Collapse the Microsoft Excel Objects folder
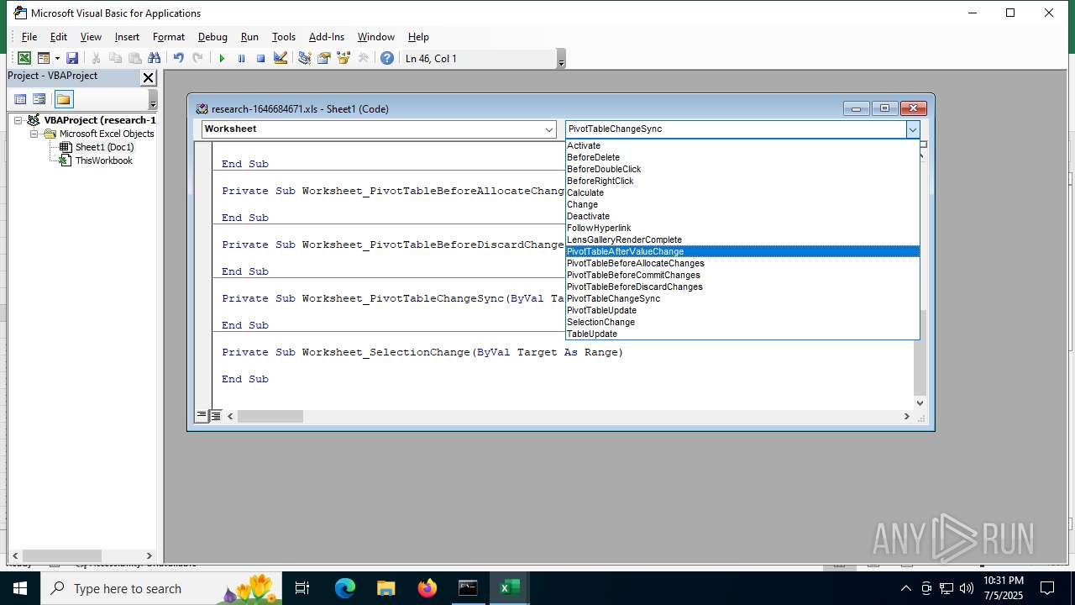The width and height of the screenshot is (1075, 605). point(34,134)
